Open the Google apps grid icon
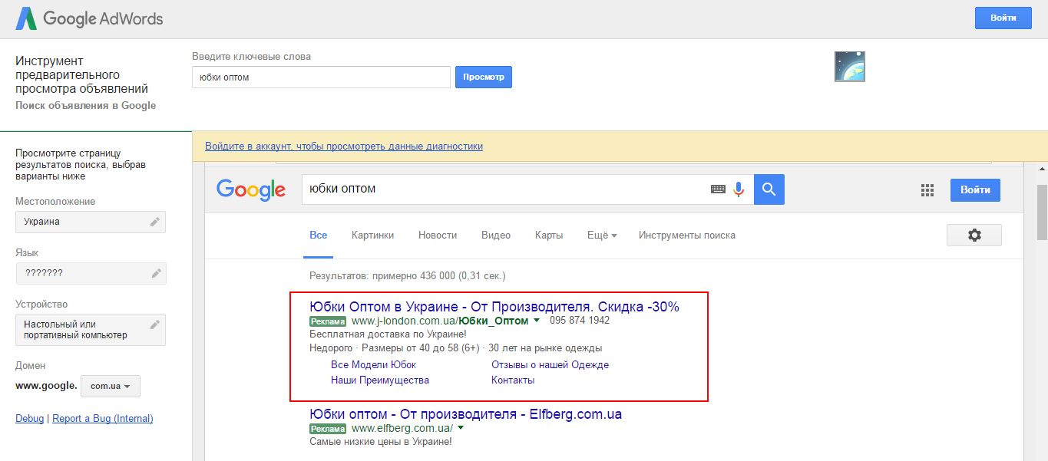The image size is (1048, 461). [x=927, y=190]
